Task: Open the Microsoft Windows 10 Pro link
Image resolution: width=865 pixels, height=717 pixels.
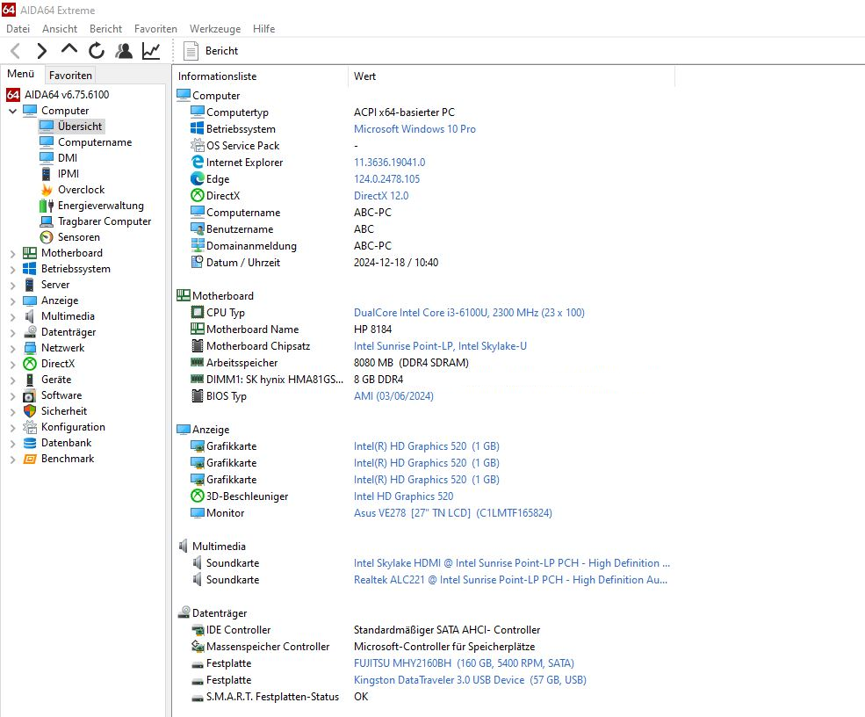Action: point(414,129)
